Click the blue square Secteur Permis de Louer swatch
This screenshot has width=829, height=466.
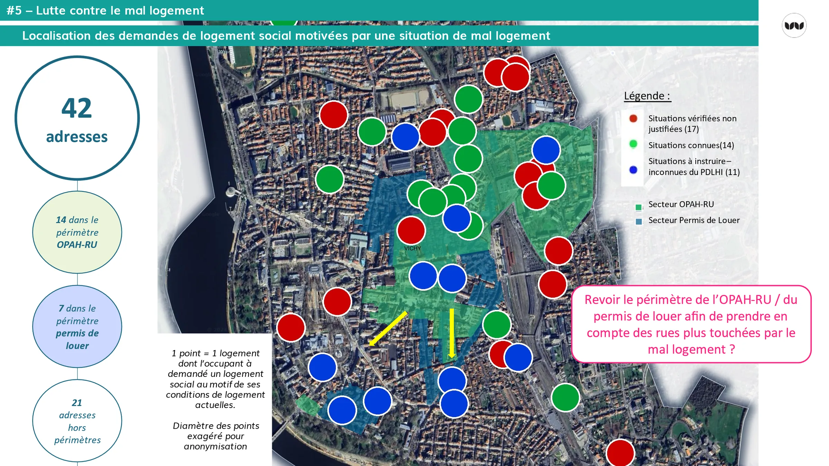[639, 222]
